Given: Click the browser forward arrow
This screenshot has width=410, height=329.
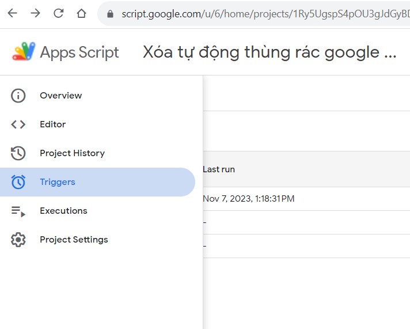Looking at the screenshot, I should (x=35, y=13).
